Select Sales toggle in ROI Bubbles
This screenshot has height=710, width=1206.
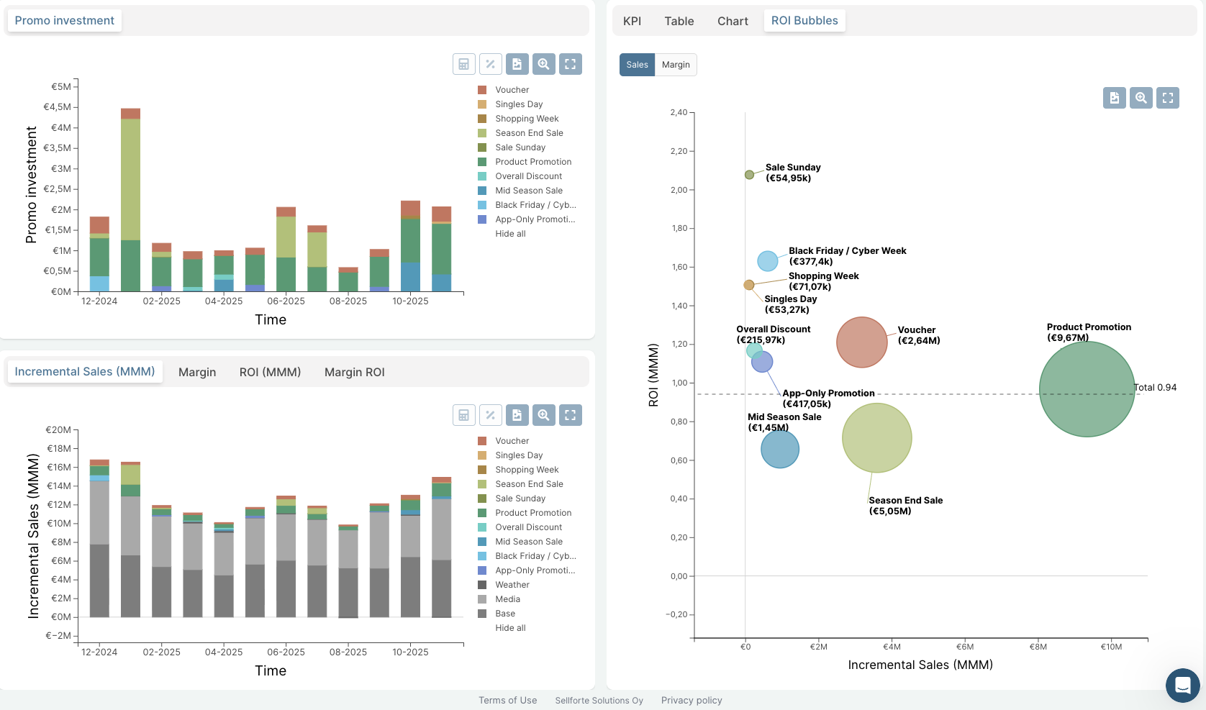click(637, 65)
